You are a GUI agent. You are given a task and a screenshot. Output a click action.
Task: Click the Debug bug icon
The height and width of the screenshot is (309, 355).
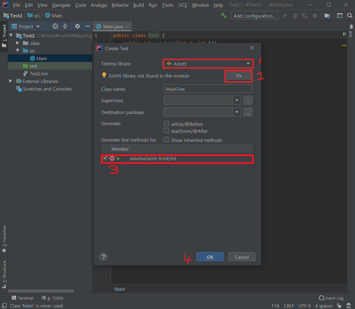pos(295,15)
